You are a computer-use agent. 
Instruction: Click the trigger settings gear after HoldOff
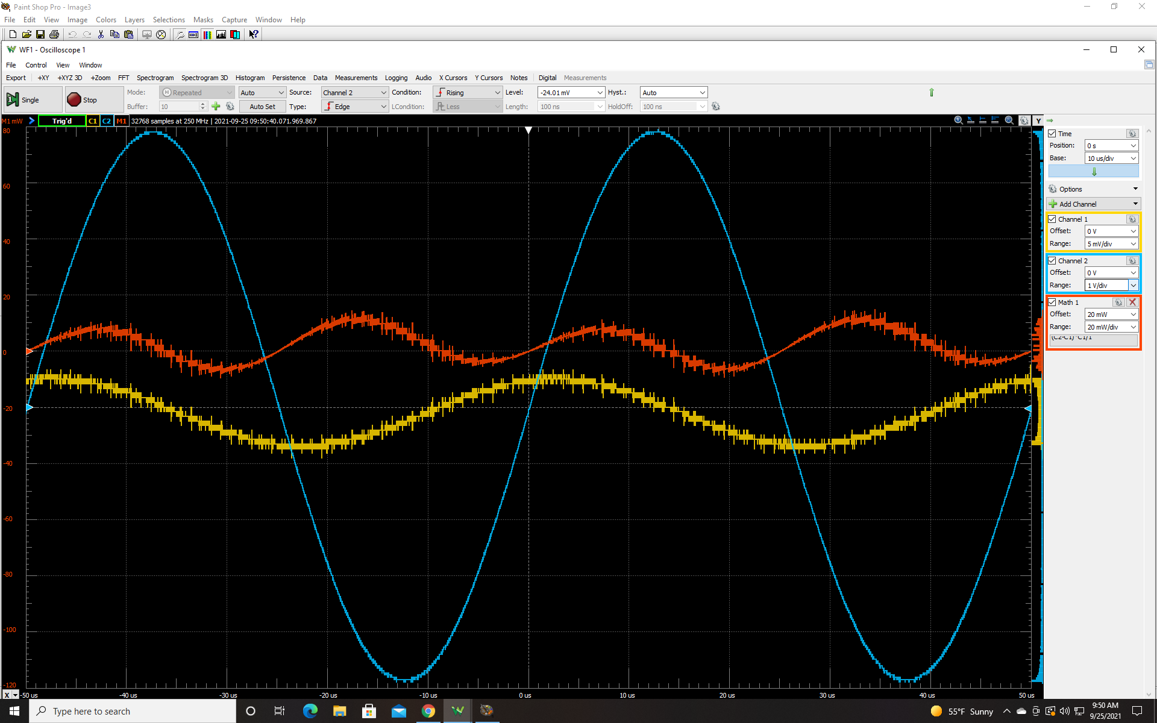click(x=716, y=107)
